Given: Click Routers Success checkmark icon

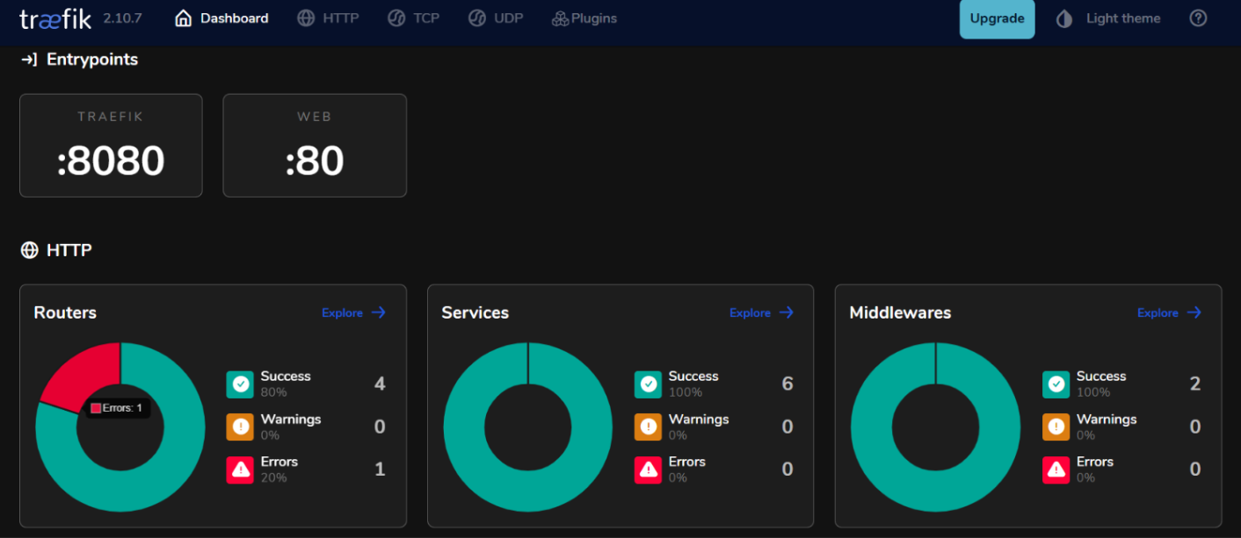Looking at the screenshot, I should click(240, 384).
